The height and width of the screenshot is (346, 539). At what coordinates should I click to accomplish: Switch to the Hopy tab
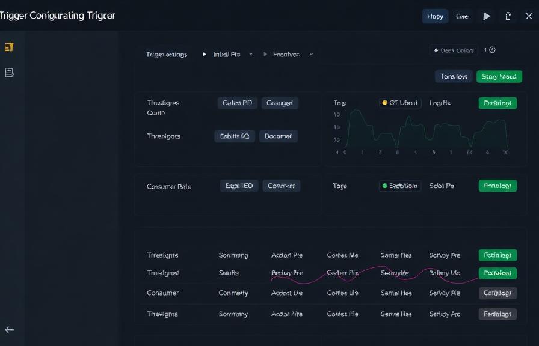coord(434,16)
